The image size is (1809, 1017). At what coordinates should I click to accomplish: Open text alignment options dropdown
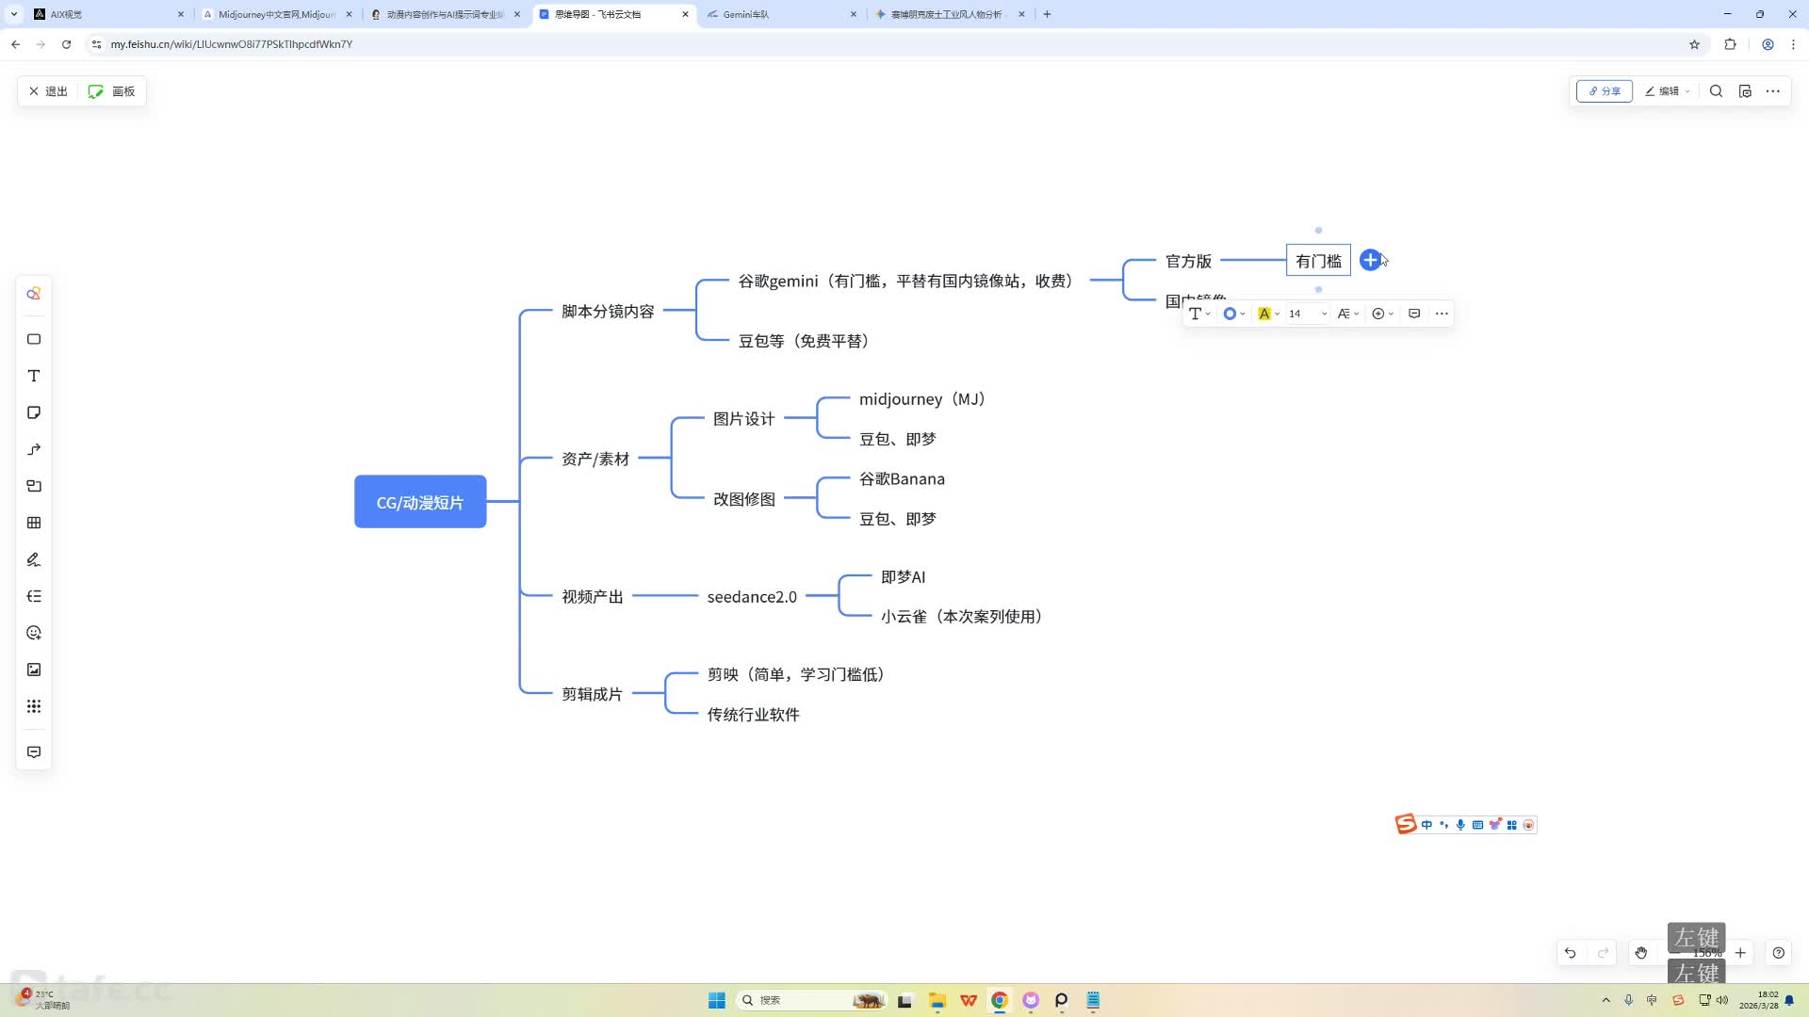tap(1348, 314)
